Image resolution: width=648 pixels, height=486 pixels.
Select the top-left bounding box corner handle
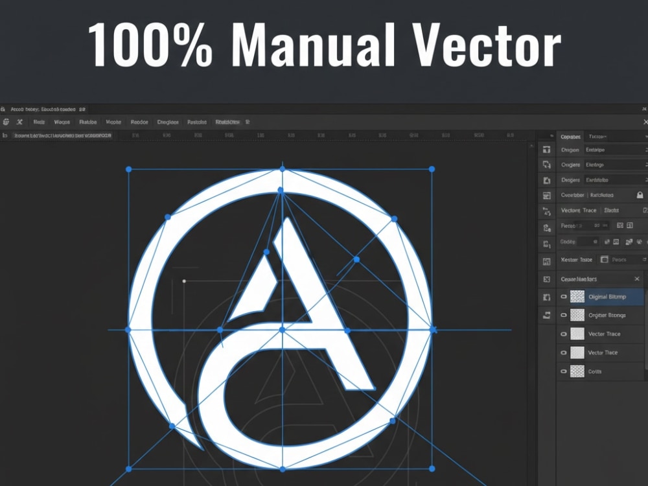128,169
